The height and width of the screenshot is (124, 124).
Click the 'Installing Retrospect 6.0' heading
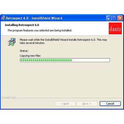pos(22,25)
